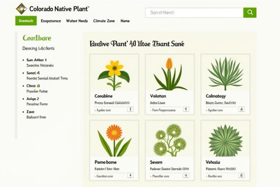280x187 pixels.
Task: Select the Zaer sidebar filter item
Action: click(x=31, y=111)
